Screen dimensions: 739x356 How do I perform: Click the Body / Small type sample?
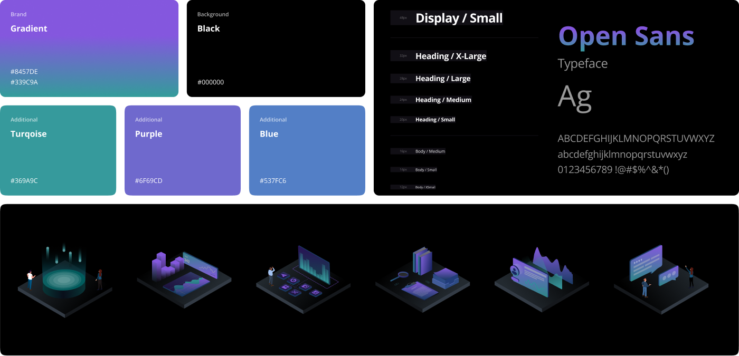click(x=426, y=170)
